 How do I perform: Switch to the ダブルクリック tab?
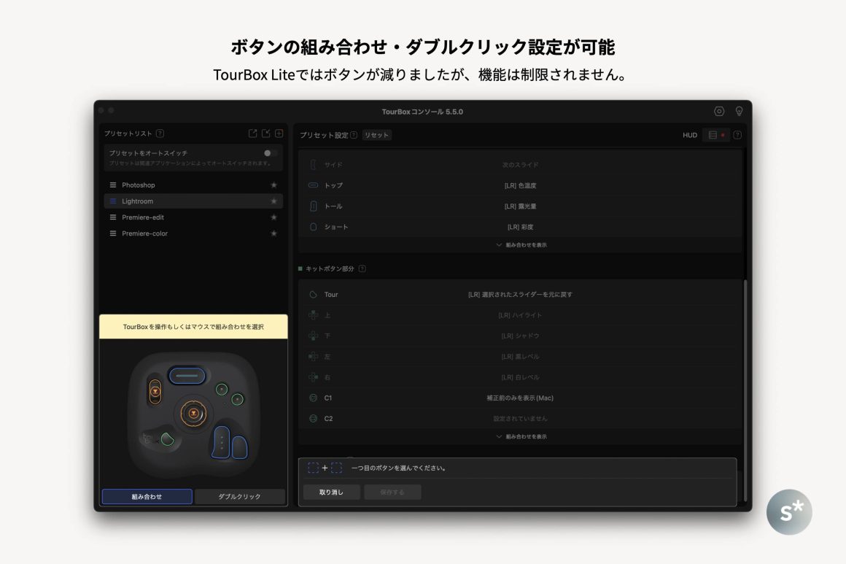tap(239, 497)
